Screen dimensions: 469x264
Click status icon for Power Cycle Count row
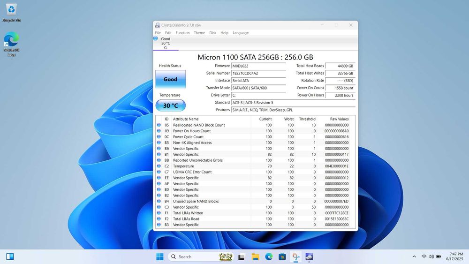(x=159, y=136)
